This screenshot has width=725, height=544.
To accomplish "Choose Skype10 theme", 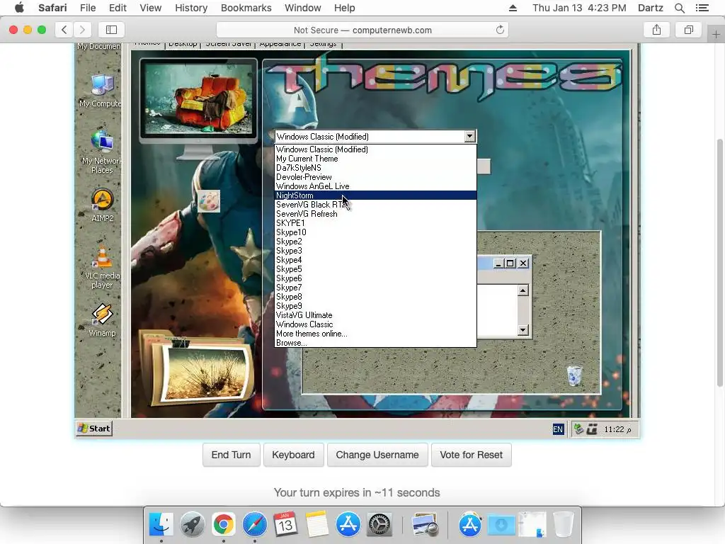I will click(375, 232).
